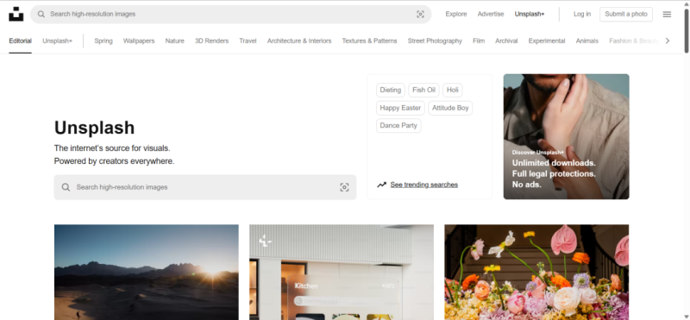The height and width of the screenshot is (320, 690).
Task: Open Textures & Patterns topic
Action: coord(369,41)
